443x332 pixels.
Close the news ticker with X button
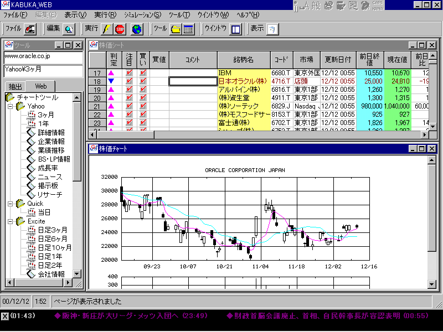(x=5, y=316)
